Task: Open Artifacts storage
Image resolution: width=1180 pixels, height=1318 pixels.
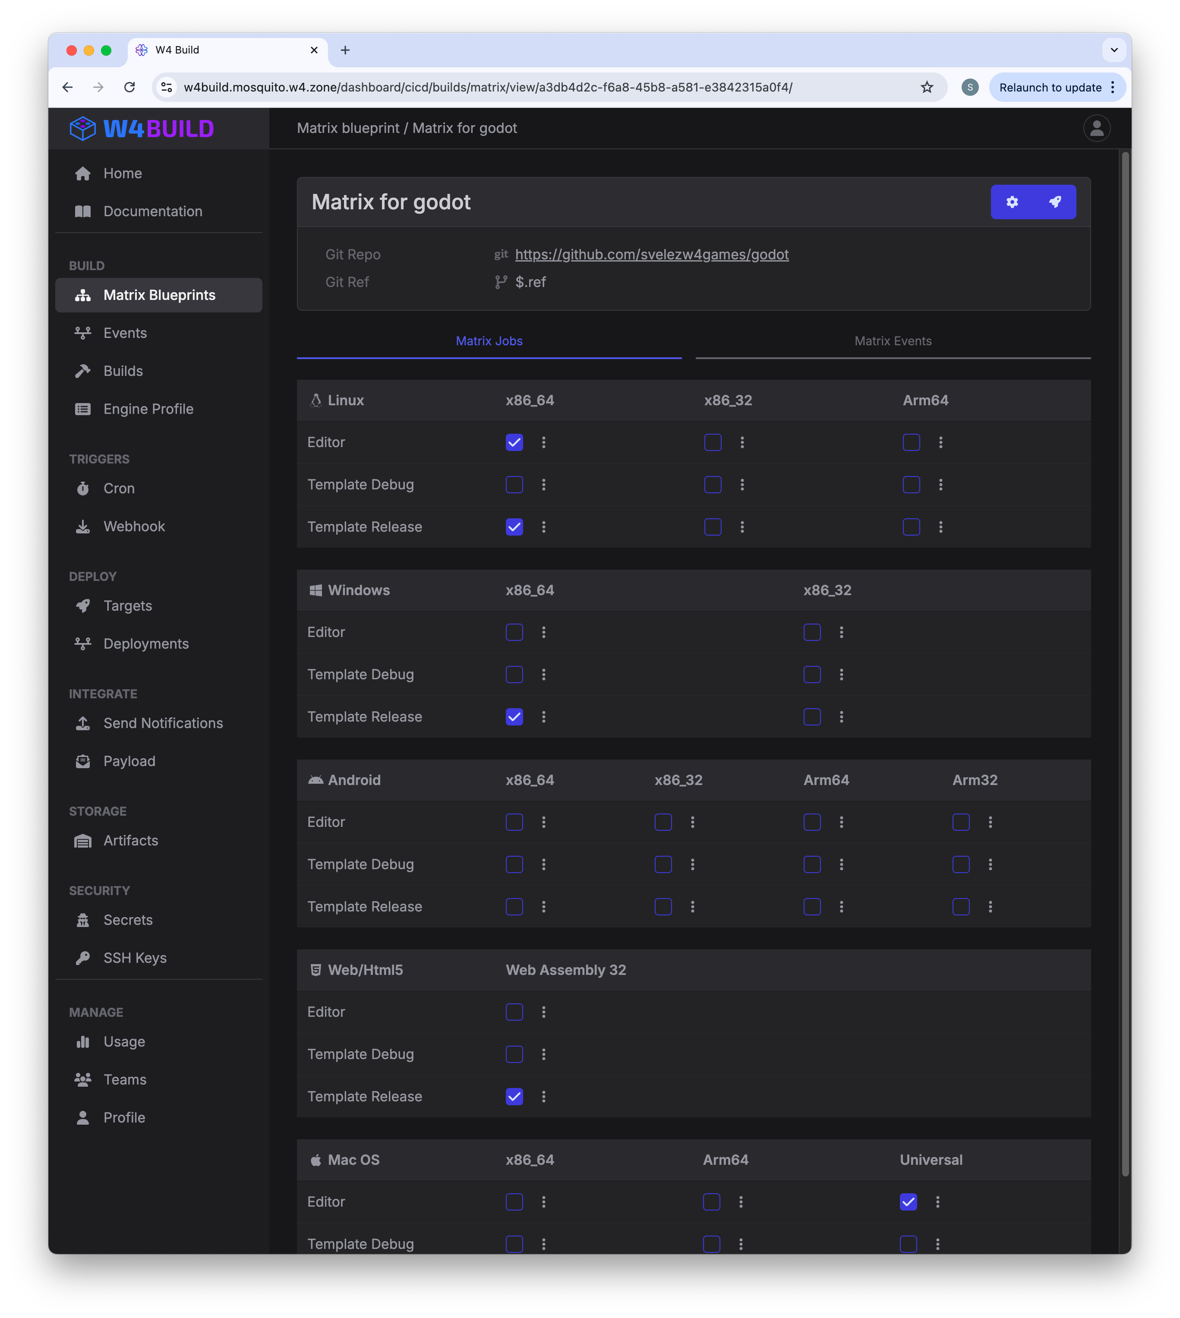Action: pos(159,840)
